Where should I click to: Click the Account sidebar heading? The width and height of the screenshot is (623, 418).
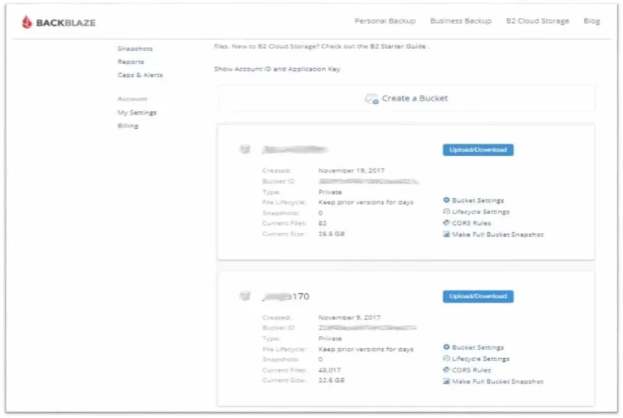(132, 99)
